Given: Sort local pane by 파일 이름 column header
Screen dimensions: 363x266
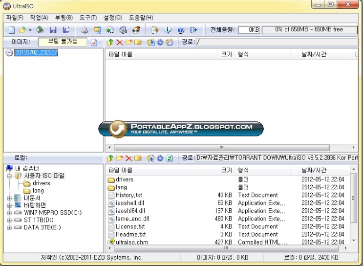Looking at the screenshot, I should pyautogui.click(x=151, y=170).
